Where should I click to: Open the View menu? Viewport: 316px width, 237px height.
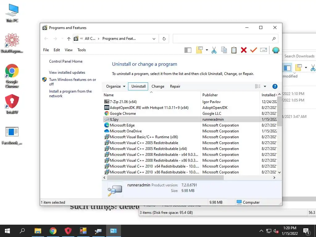point(69,50)
